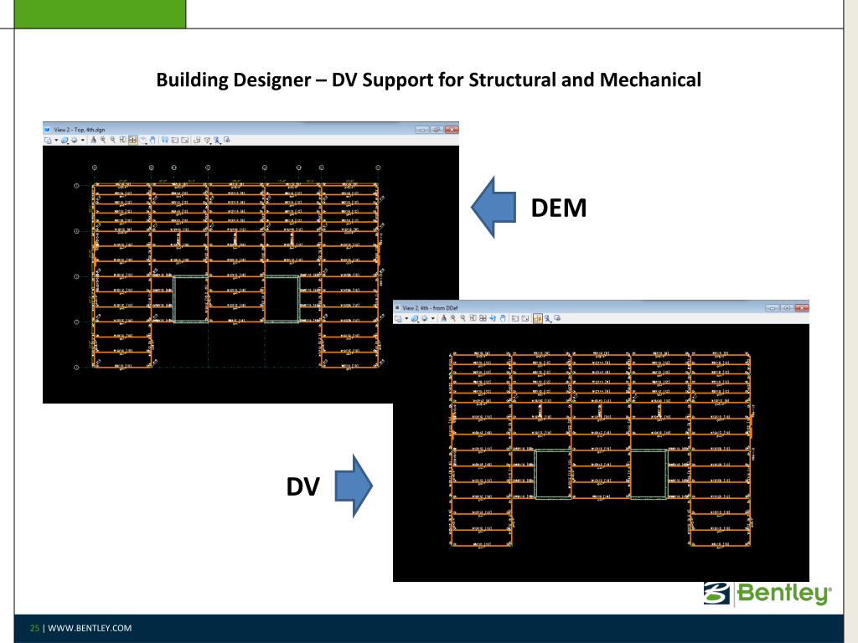Viewport: 858px width, 643px height.
Task: Select Walk tool in Top, 4th.dgn window
Action: click(x=165, y=140)
